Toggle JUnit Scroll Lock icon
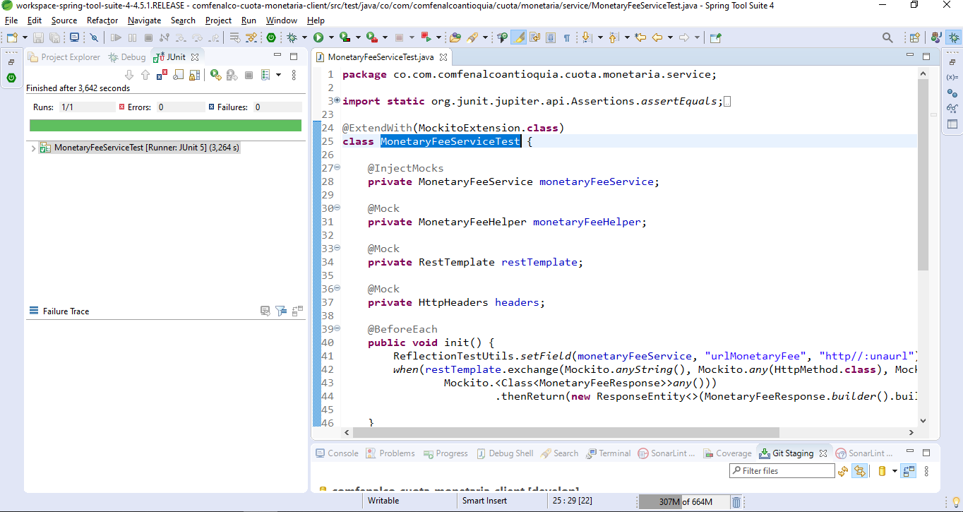This screenshot has width=963, height=512. click(194, 74)
